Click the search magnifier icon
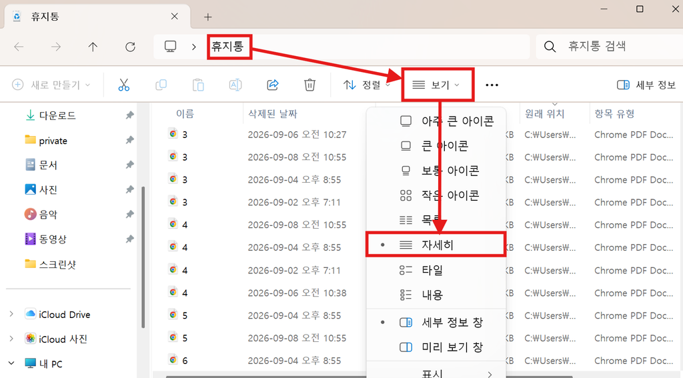The height and width of the screenshot is (378, 683). [550, 47]
